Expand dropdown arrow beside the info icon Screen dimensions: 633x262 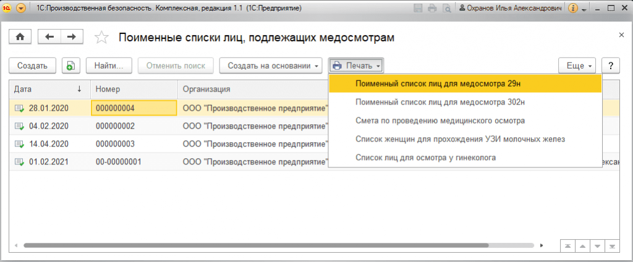point(584,9)
